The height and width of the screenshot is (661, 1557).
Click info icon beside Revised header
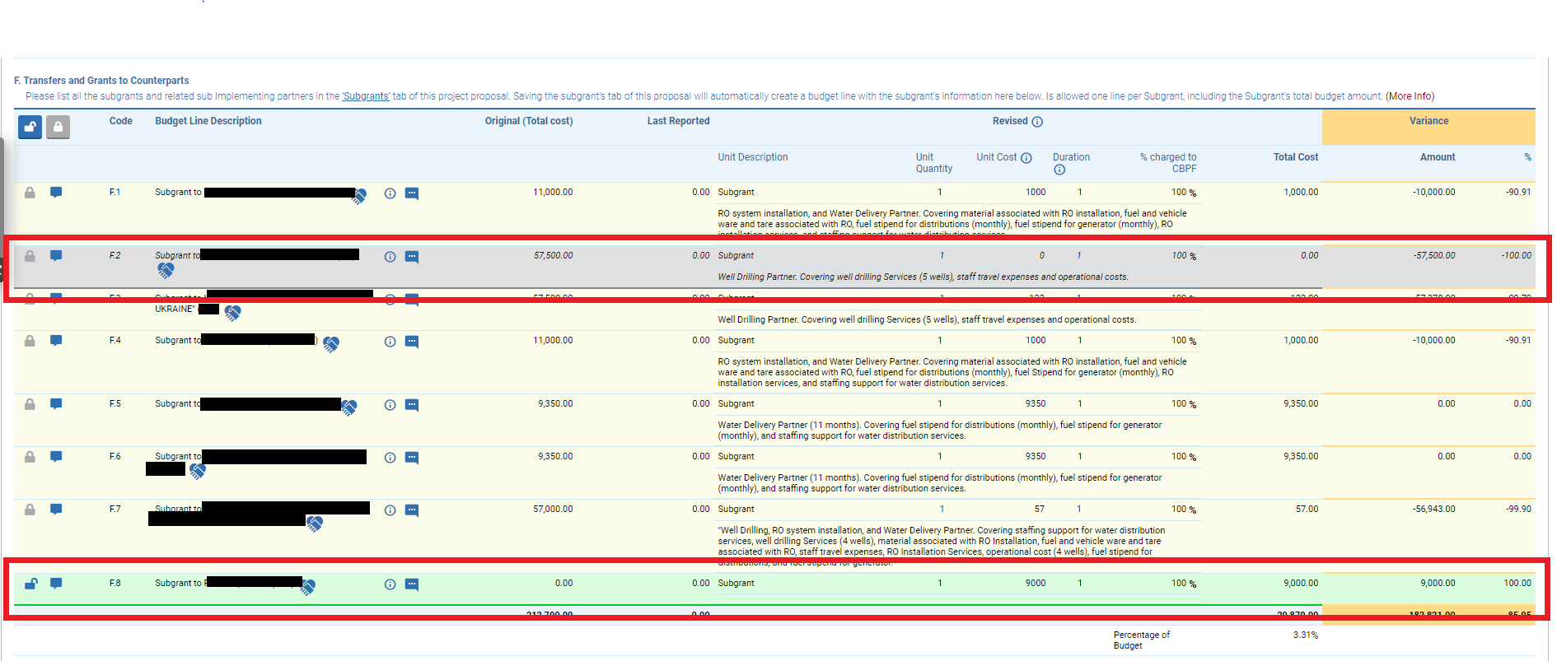point(1037,122)
